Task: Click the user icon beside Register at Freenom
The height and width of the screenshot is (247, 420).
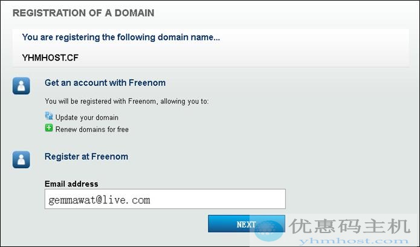Action: 21,159
